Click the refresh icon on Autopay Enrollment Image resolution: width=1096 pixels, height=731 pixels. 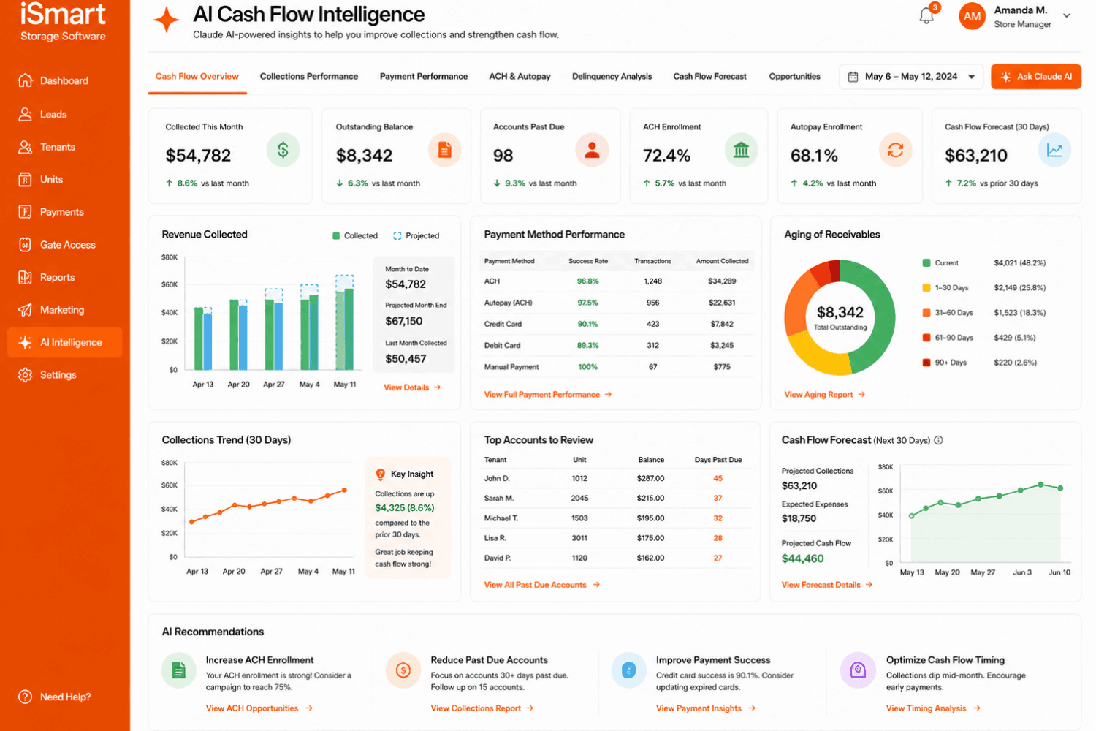click(895, 150)
